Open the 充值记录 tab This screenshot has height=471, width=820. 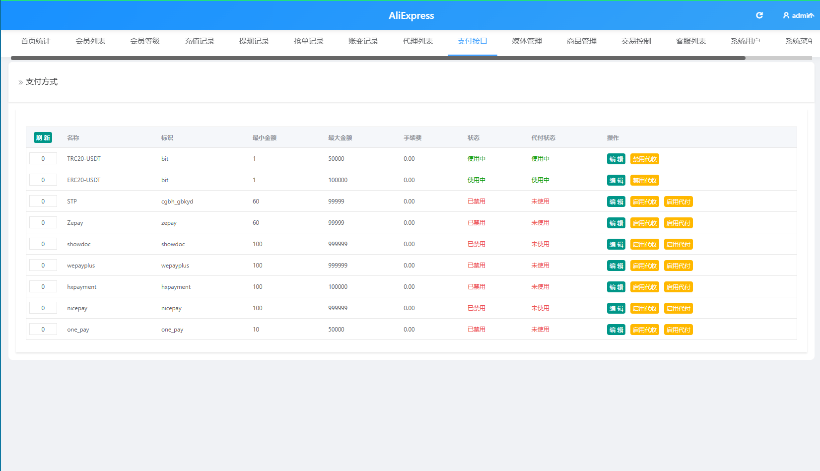tap(200, 41)
